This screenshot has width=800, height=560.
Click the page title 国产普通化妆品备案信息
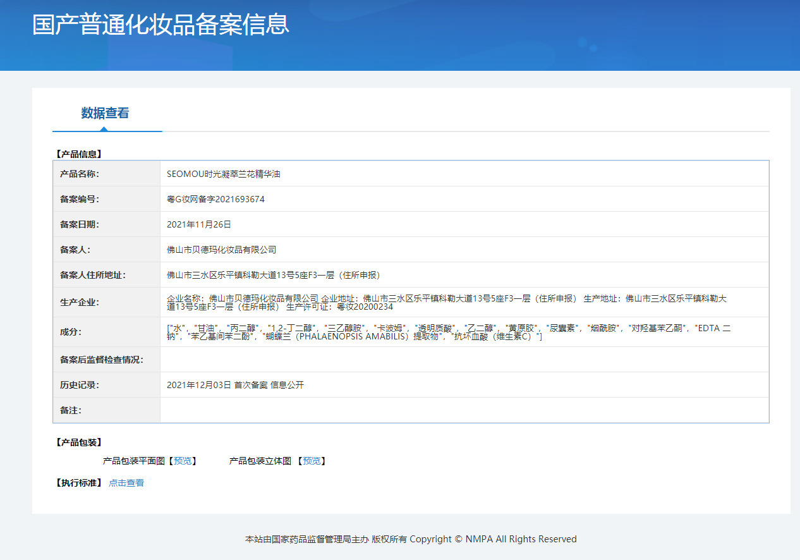(x=161, y=24)
